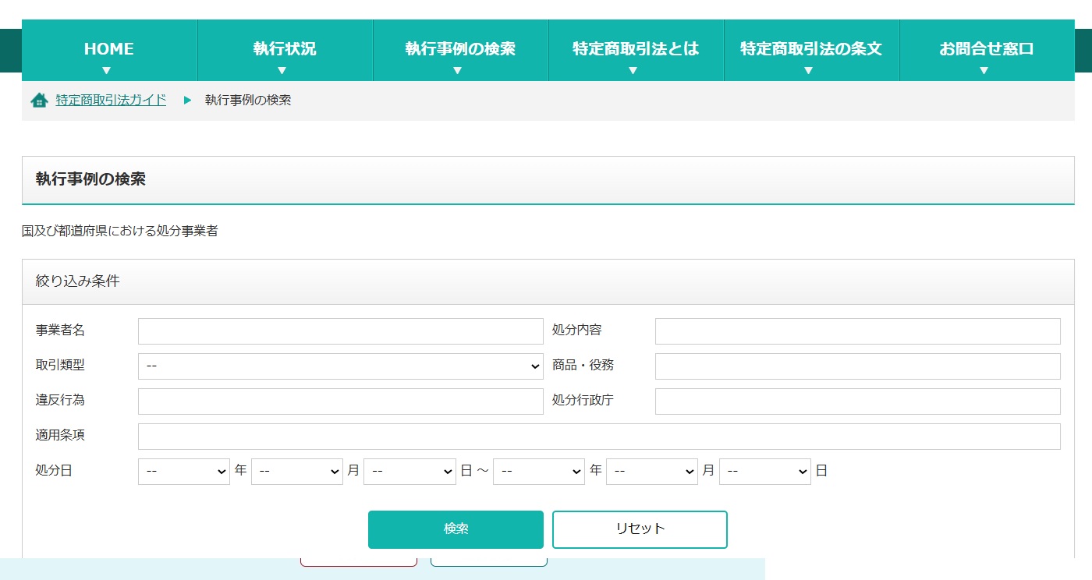The width and height of the screenshot is (1092, 580).
Task: Click inside the 事業者名 input field
Action: point(340,331)
